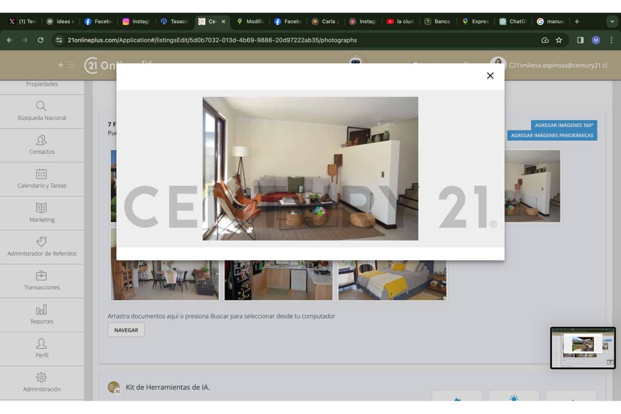Open Administrador de Referidos

42,247
